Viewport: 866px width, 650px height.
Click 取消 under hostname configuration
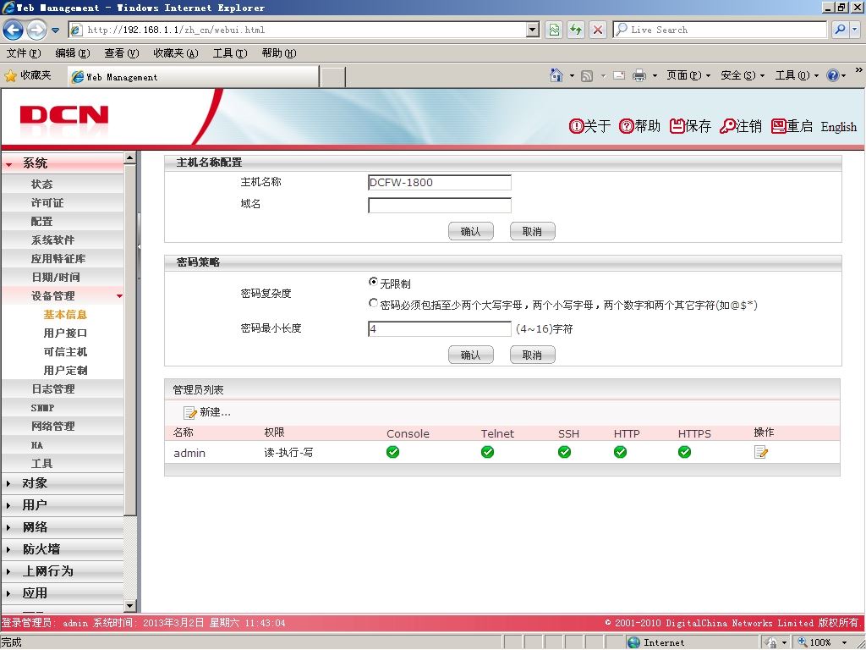(533, 231)
